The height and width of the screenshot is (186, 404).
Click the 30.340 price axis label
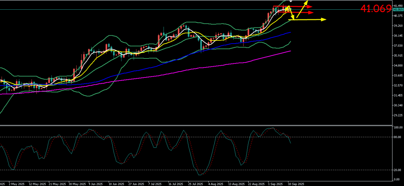[x=398, y=105]
